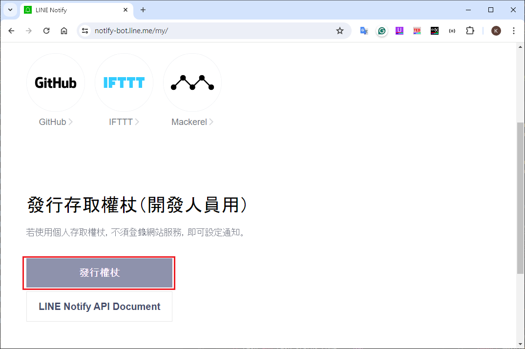Select the Mackerel service icon
Screen dimensions: 525x349
192,83
